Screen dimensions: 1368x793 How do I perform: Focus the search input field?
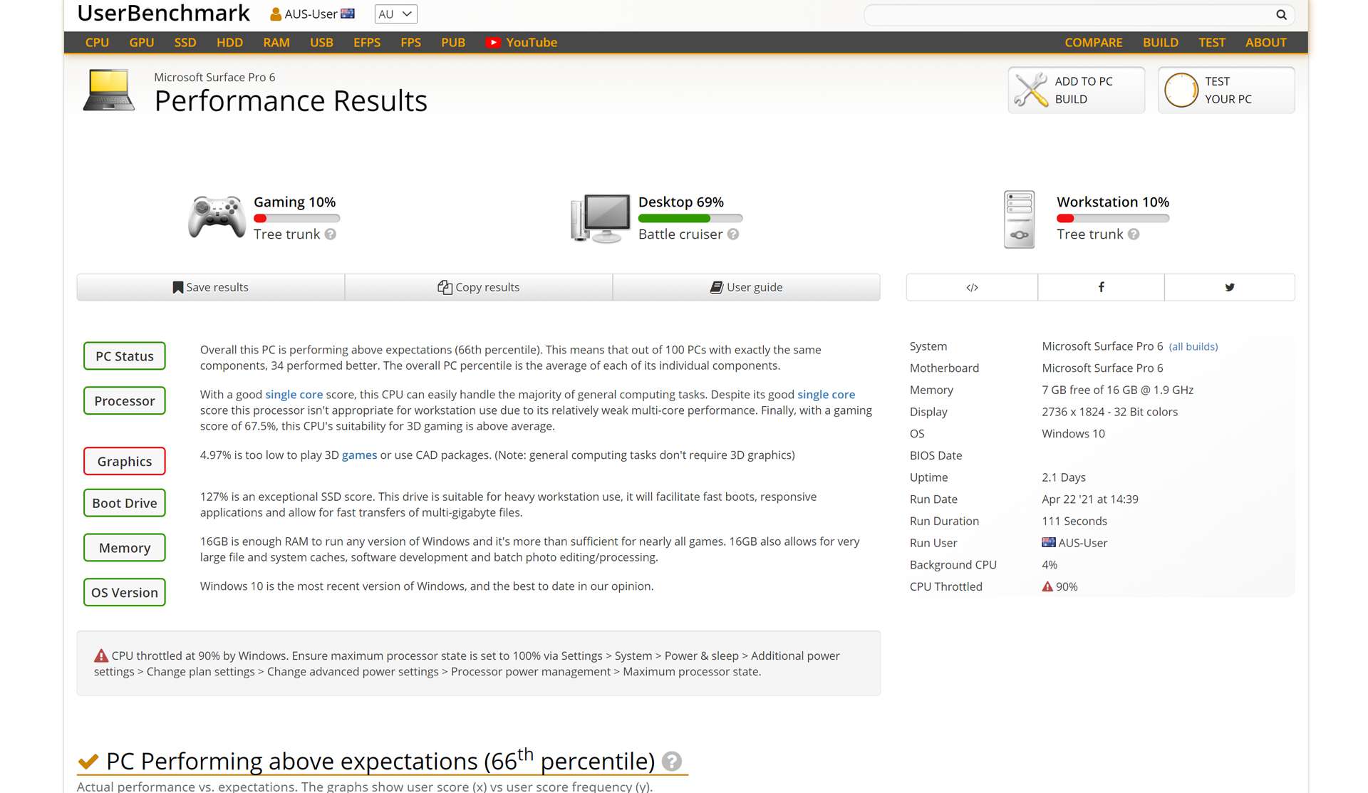[x=1069, y=14]
